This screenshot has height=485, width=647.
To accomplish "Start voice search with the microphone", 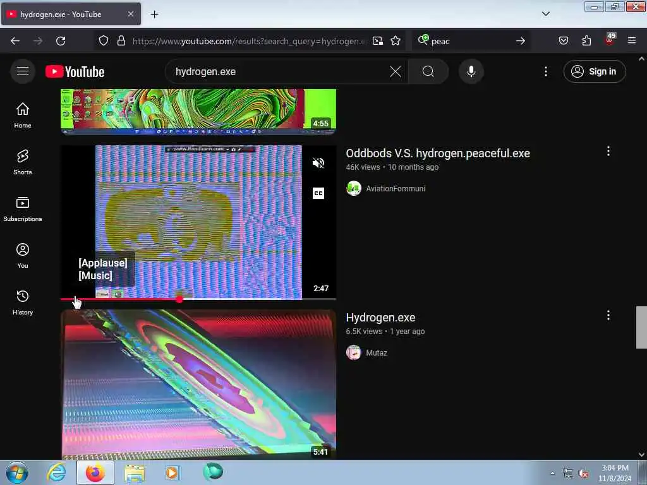I will (x=471, y=71).
